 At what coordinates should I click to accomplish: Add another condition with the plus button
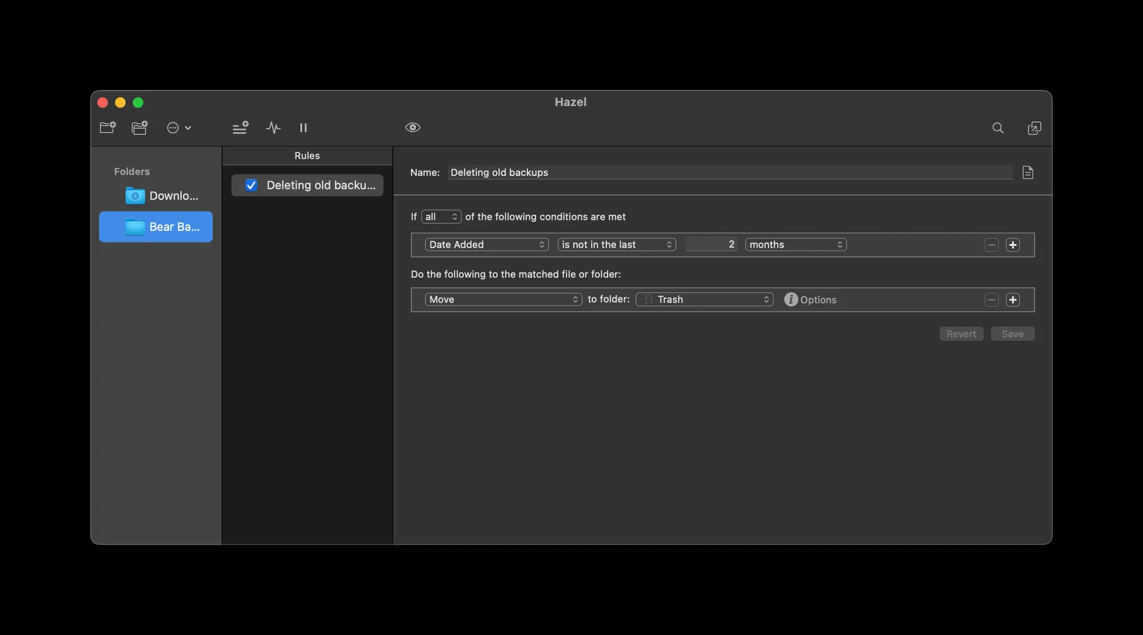click(1013, 245)
